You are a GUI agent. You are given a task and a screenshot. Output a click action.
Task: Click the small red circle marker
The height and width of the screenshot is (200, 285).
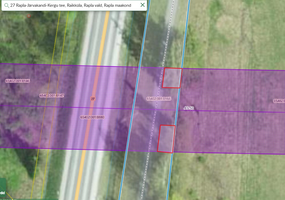pyautogui.click(x=29, y=16)
